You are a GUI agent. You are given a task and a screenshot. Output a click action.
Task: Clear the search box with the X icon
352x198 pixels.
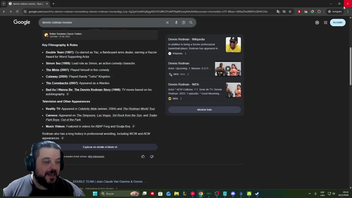[x=167, y=23]
